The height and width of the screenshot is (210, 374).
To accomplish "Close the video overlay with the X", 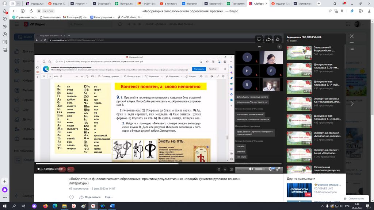I will pyautogui.click(x=352, y=36).
